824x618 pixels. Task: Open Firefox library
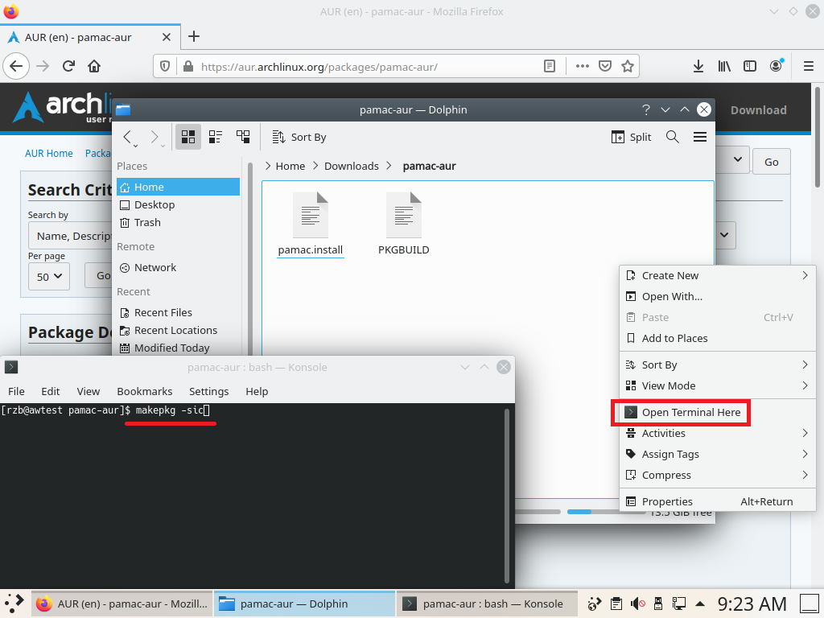pyautogui.click(x=724, y=66)
